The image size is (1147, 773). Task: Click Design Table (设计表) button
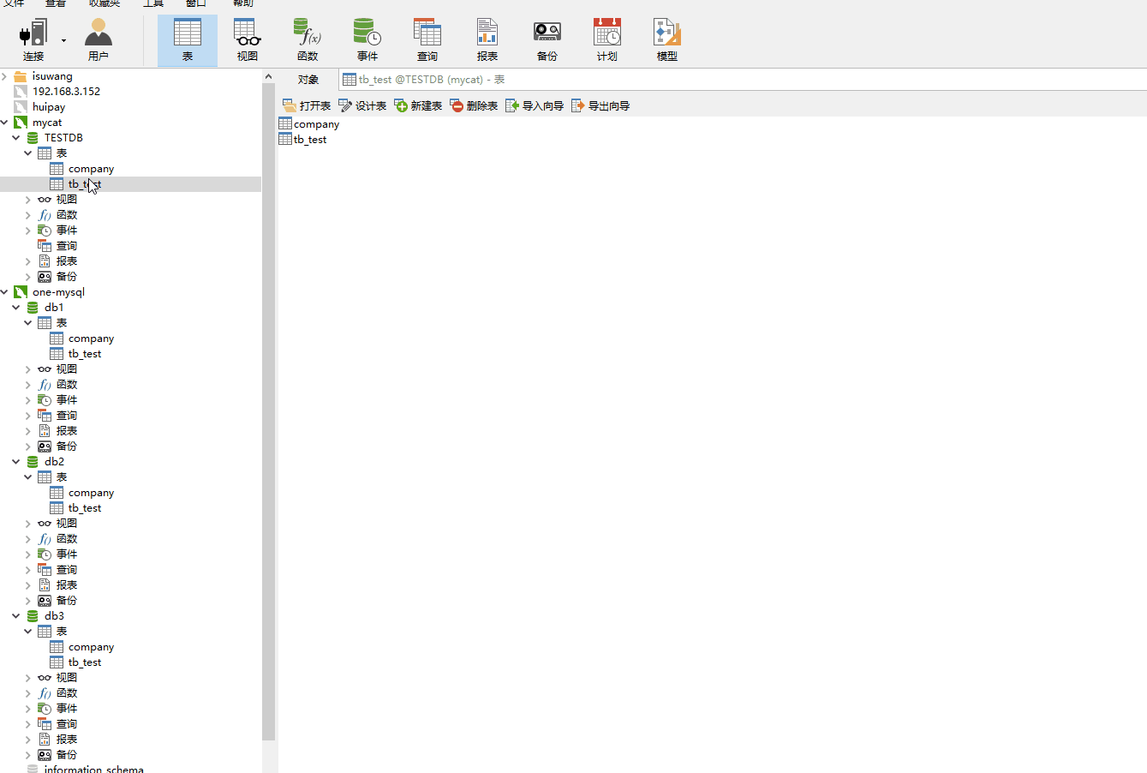pyautogui.click(x=362, y=105)
